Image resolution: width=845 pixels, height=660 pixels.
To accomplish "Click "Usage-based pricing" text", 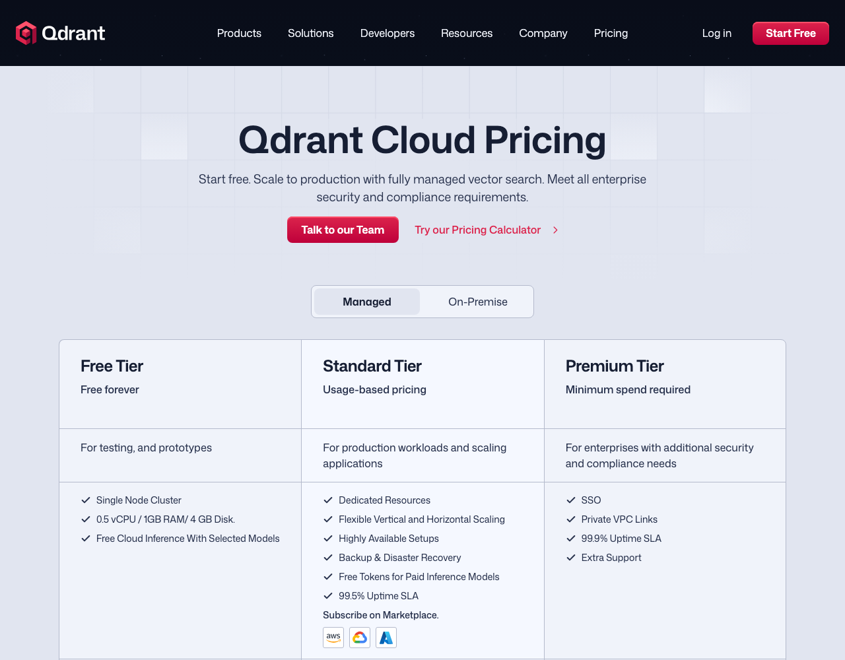I will coord(374,389).
